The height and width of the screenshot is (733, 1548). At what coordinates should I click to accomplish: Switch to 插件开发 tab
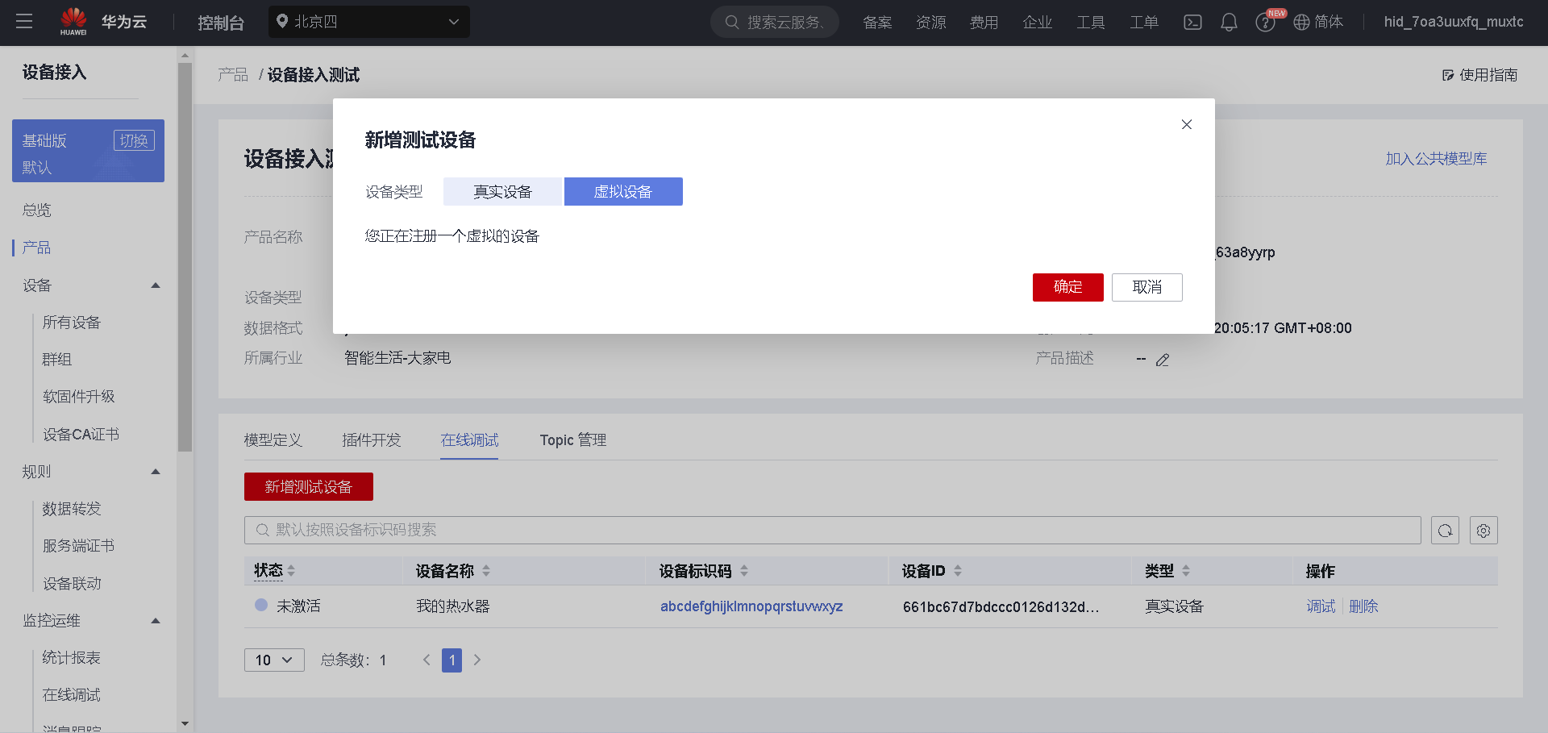[x=372, y=440]
